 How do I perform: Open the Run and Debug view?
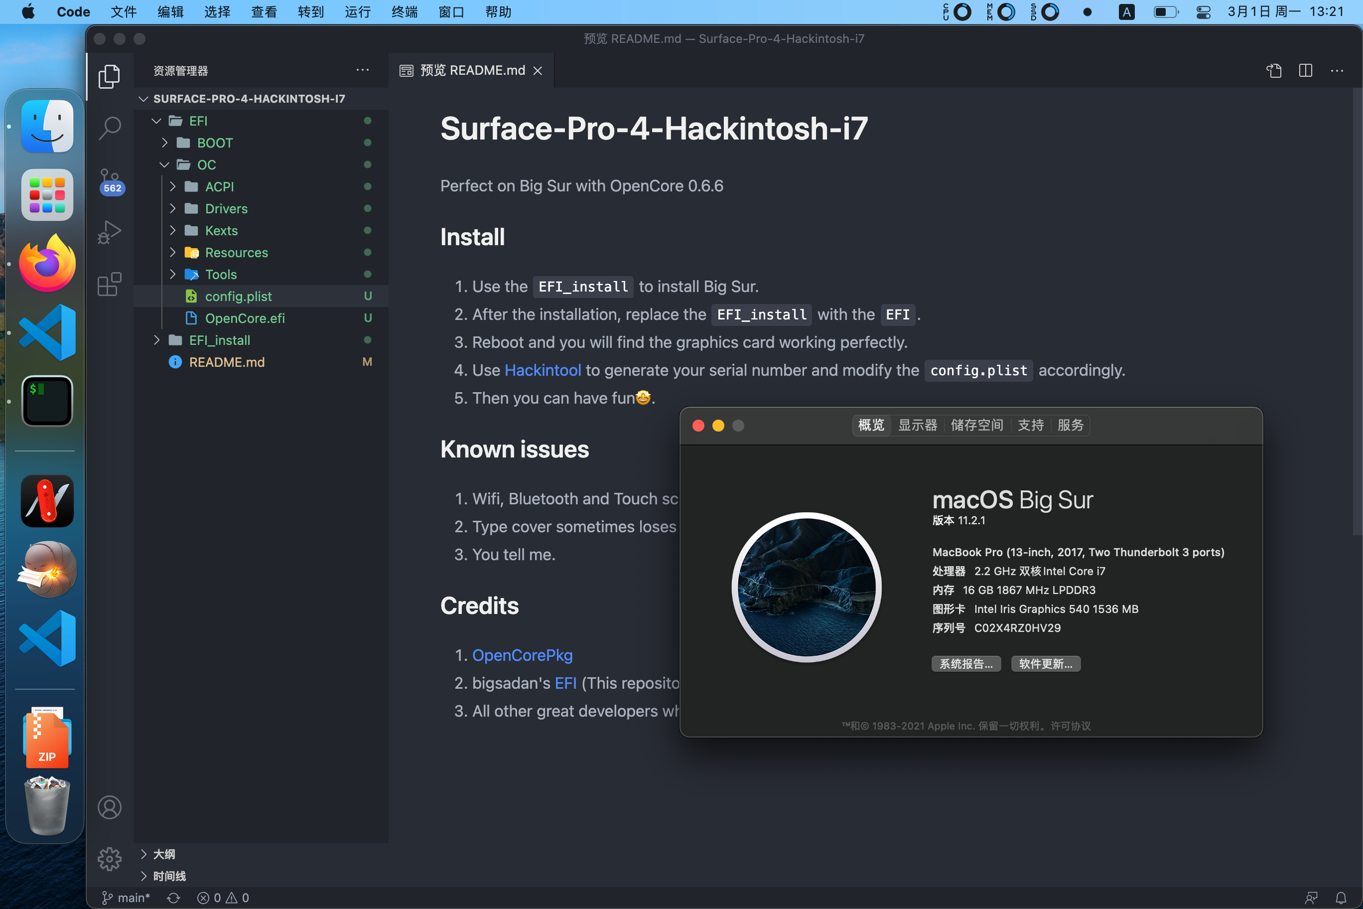click(109, 232)
